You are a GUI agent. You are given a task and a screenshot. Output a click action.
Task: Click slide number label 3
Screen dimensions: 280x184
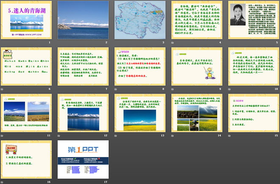coord(163,42)
